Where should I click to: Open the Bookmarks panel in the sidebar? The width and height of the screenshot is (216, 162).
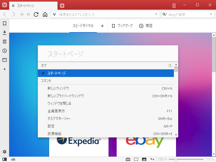[x=4, y=24]
